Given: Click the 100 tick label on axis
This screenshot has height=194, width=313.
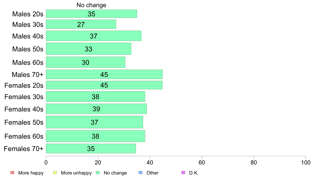Looking at the screenshot, I should point(306,163).
